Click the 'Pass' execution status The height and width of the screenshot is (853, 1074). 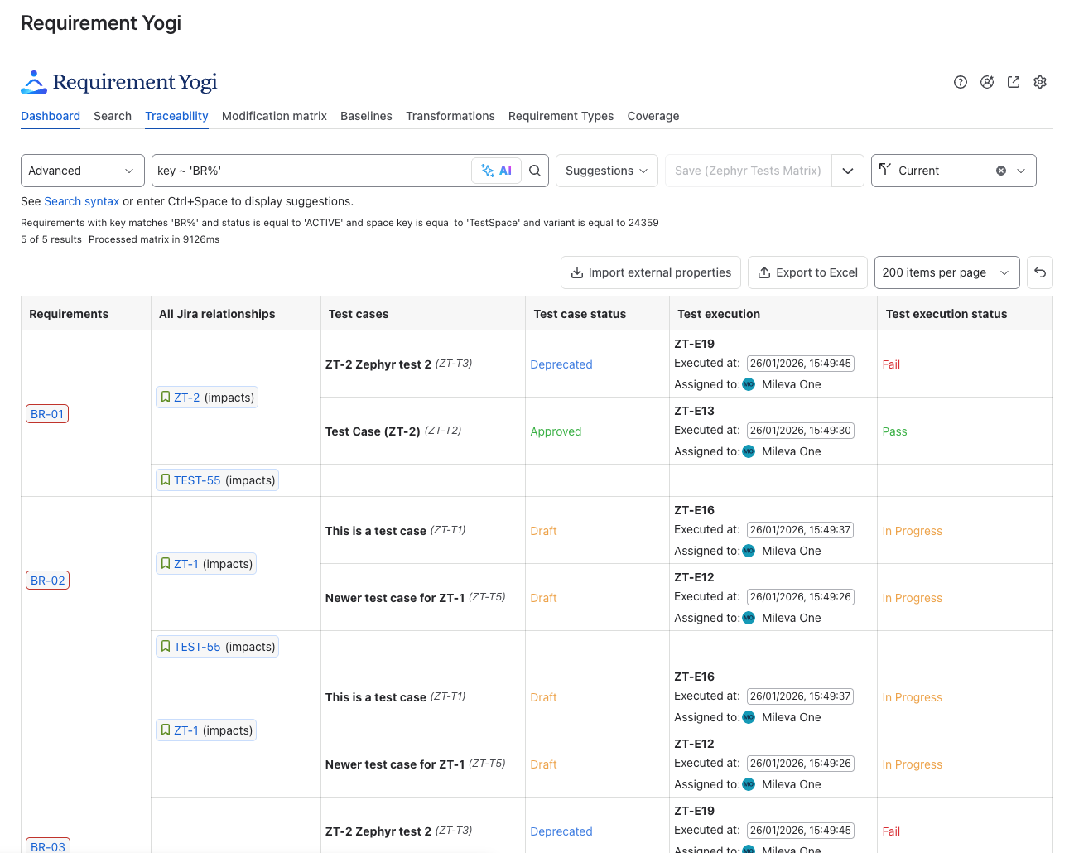[x=894, y=431]
